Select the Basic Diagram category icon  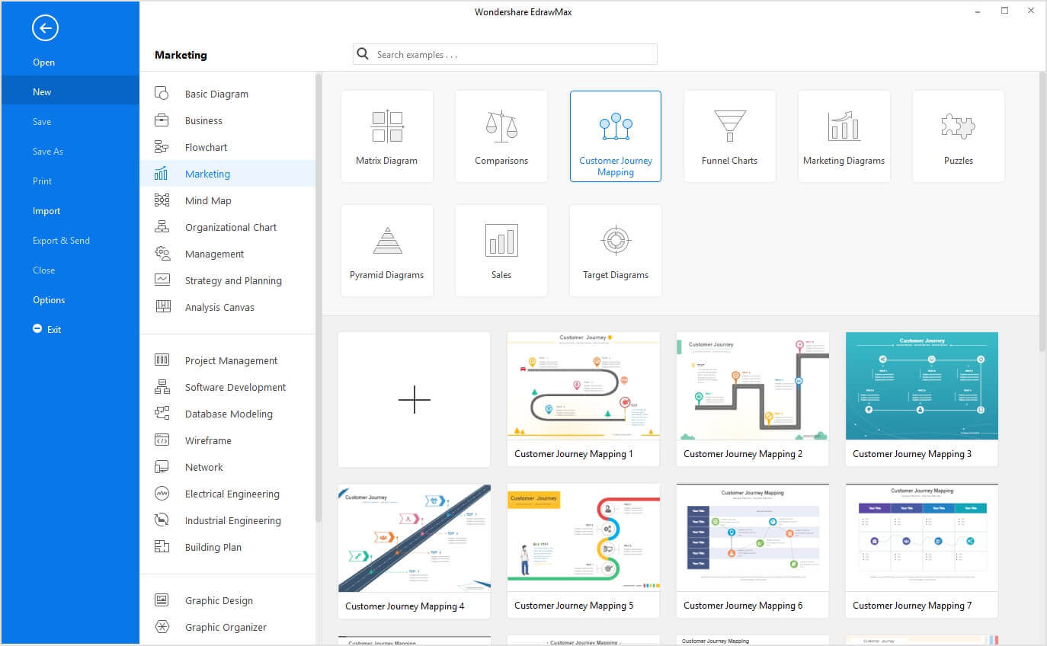point(162,94)
